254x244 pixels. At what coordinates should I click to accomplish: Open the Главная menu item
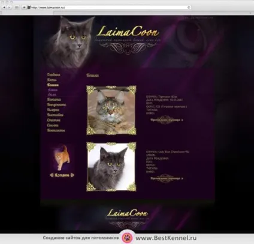pyautogui.click(x=54, y=75)
